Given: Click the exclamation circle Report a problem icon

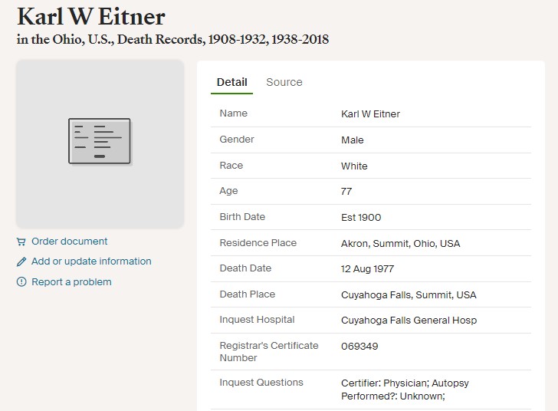Looking at the screenshot, I should click(21, 282).
